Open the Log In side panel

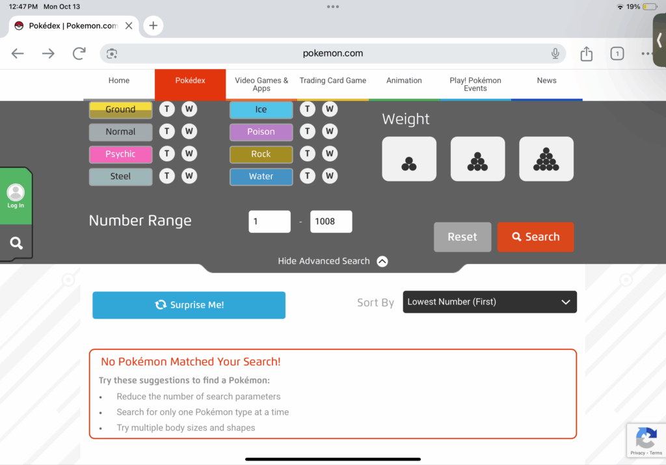[16, 196]
